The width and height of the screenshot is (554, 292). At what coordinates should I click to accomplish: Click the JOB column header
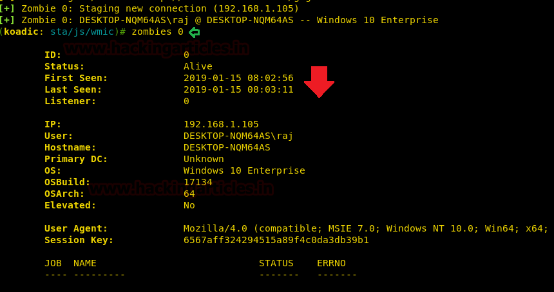click(53, 263)
